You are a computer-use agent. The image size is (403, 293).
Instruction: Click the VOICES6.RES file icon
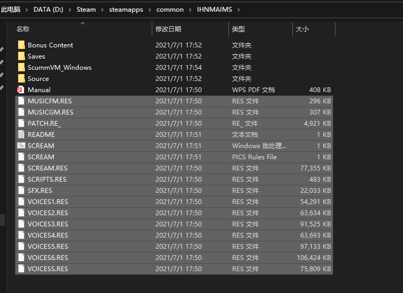(21, 257)
